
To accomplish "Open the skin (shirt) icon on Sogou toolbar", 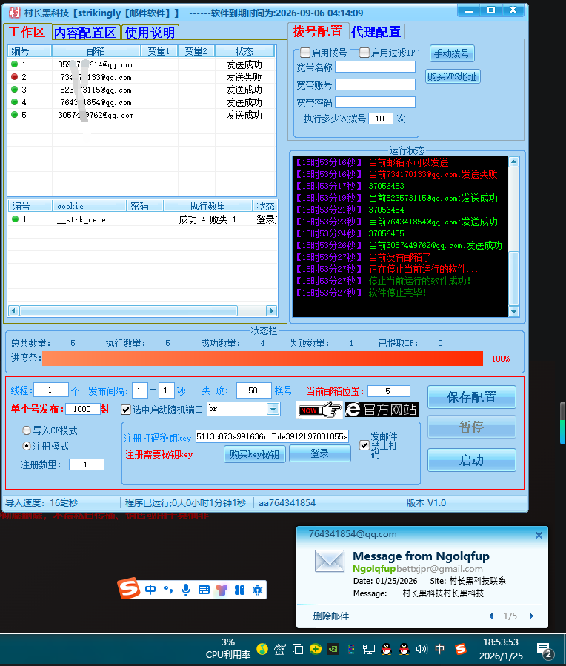I will point(222,590).
